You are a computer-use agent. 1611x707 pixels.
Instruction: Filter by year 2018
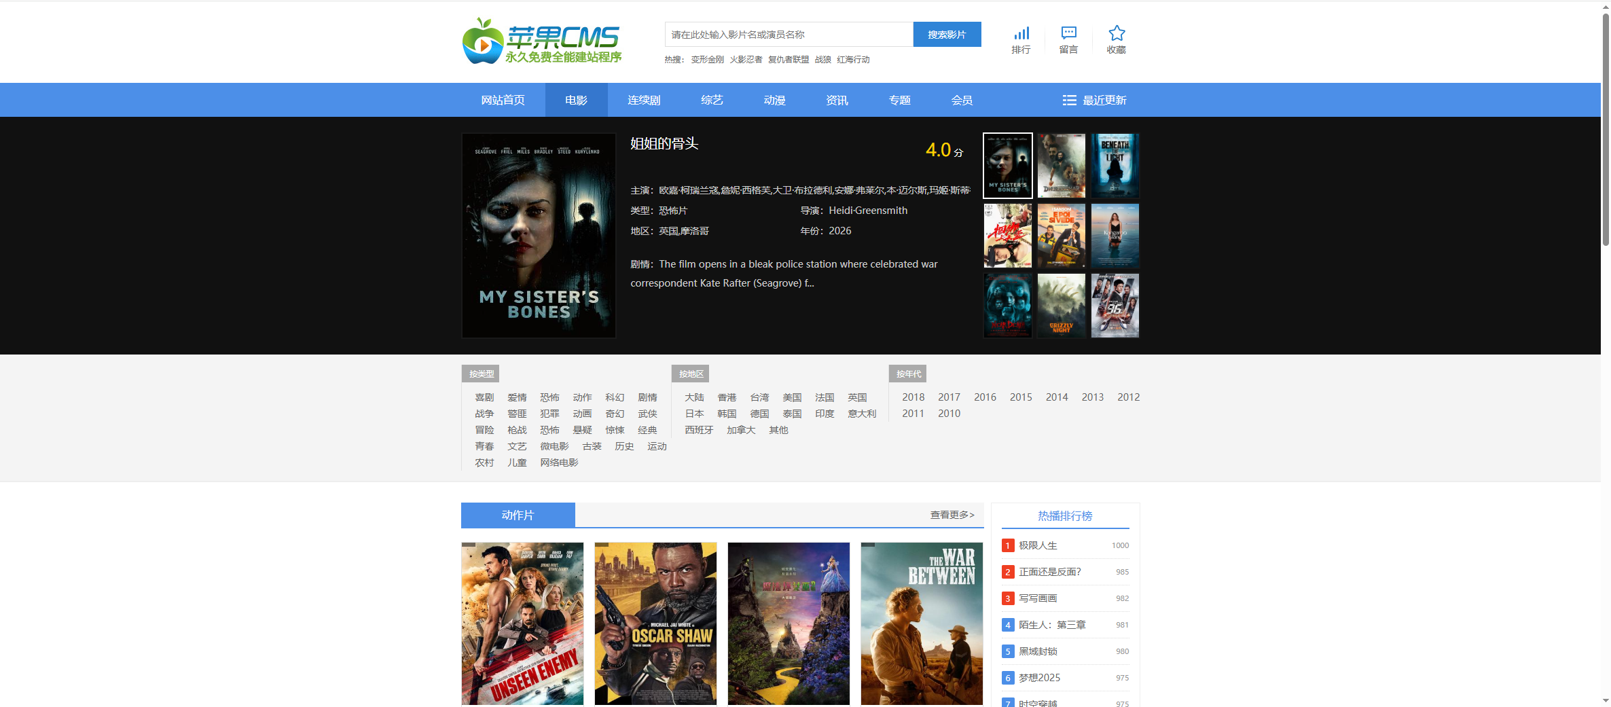point(913,397)
